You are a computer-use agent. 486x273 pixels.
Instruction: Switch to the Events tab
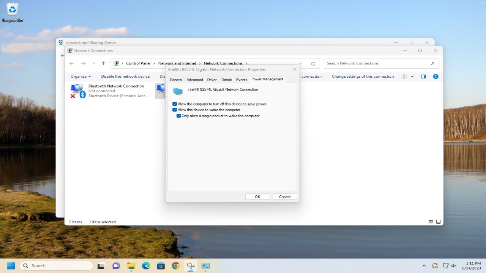(x=241, y=80)
